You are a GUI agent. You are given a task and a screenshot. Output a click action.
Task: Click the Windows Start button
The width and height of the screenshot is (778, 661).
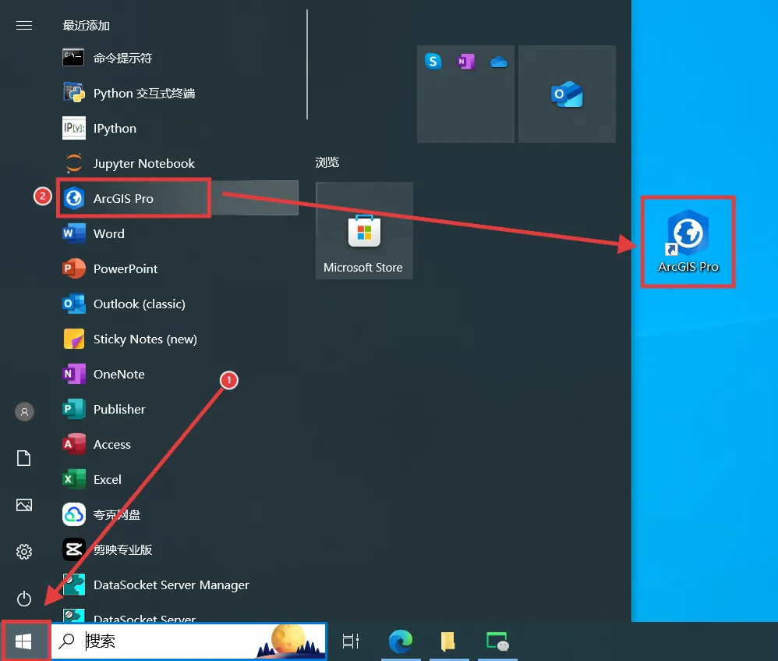[24, 641]
